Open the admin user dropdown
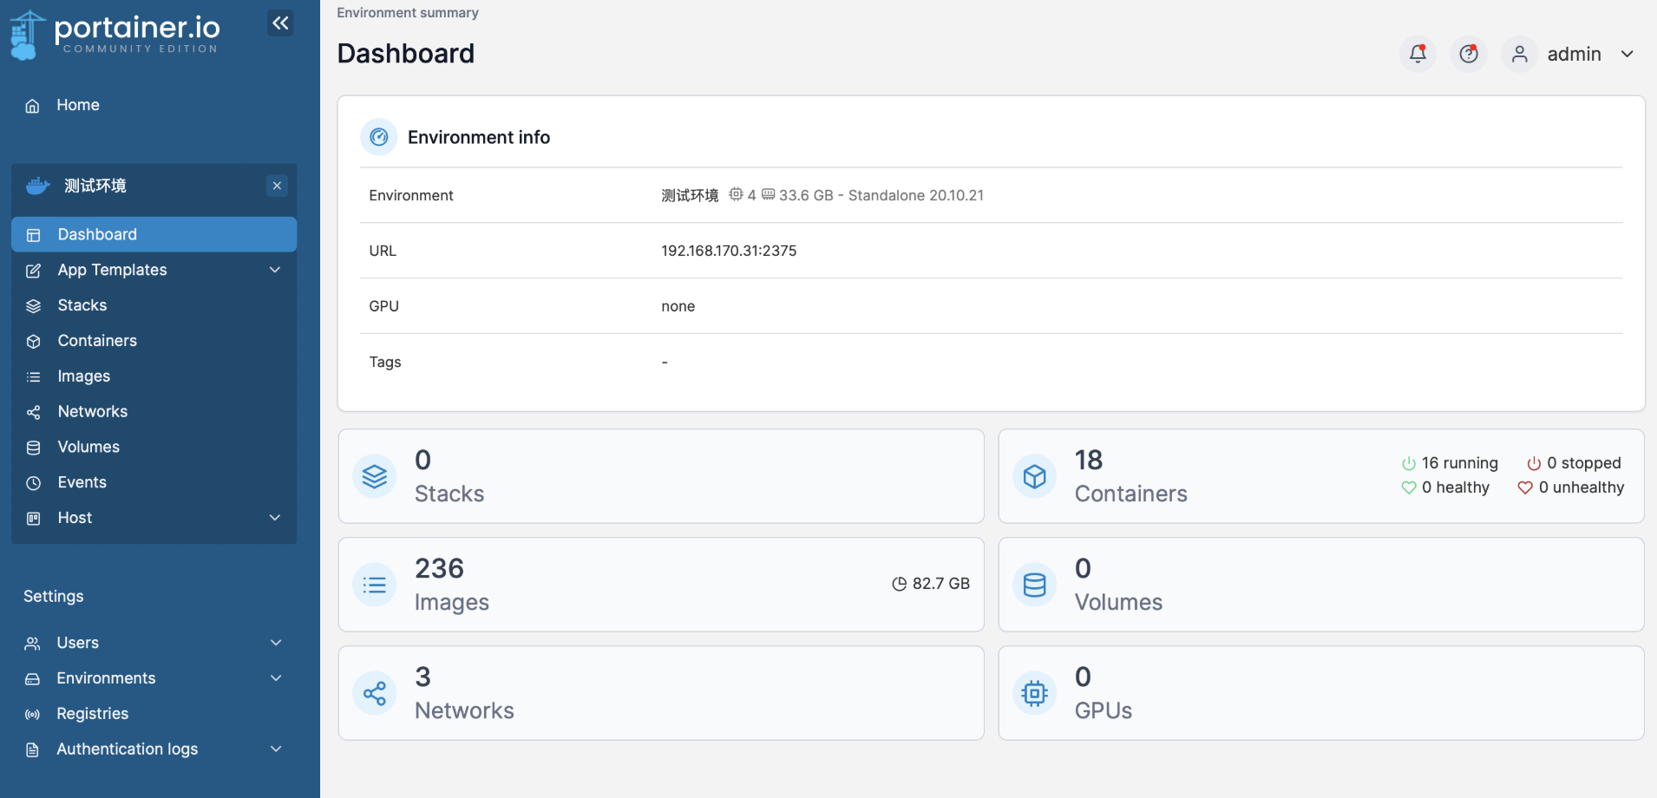 (x=1571, y=54)
